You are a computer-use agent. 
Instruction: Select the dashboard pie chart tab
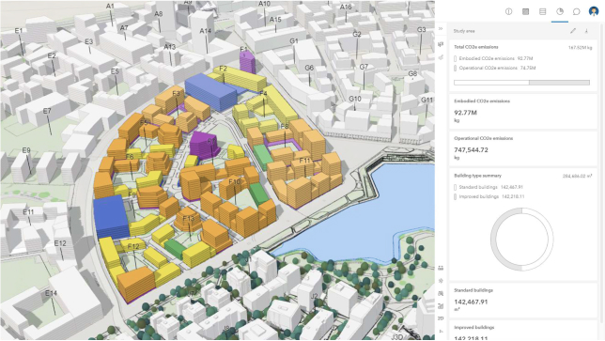[560, 11]
